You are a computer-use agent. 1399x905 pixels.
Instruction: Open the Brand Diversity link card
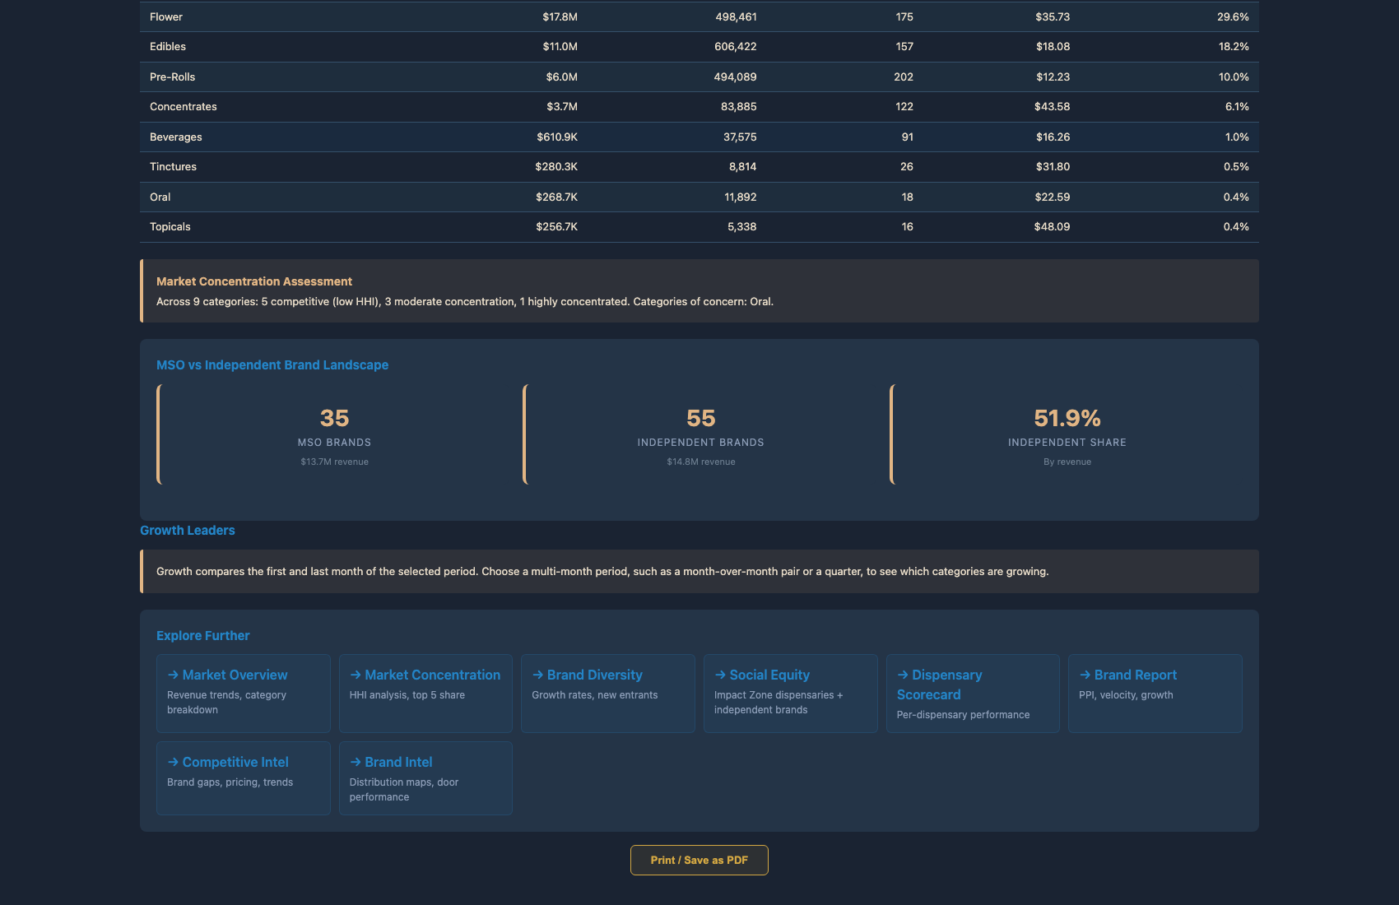tap(608, 694)
